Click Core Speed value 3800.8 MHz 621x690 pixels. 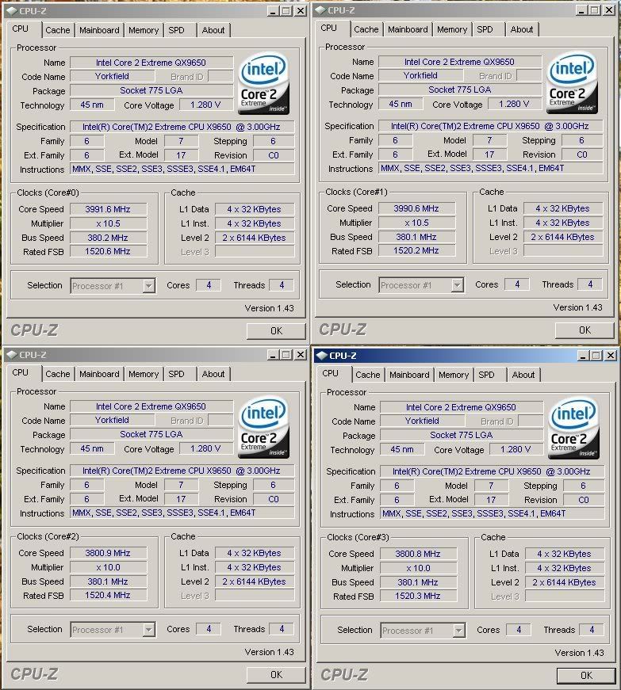tap(418, 554)
